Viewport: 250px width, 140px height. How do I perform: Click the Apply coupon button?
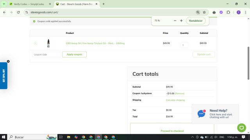pyautogui.click(x=75, y=54)
